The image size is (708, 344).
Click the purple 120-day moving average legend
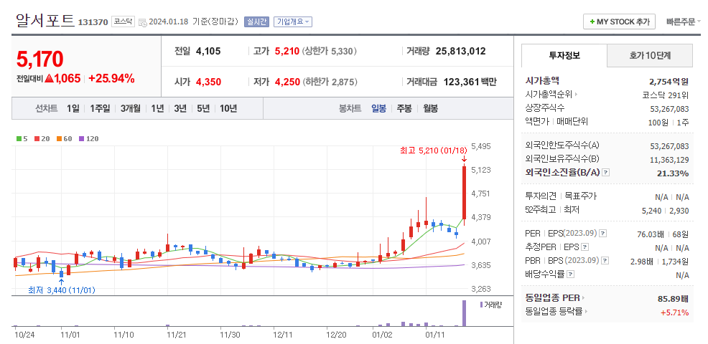[88, 139]
